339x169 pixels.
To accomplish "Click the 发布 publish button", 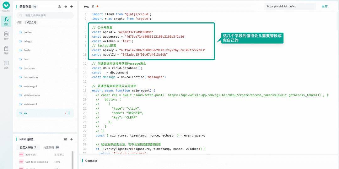I will 325,7.
